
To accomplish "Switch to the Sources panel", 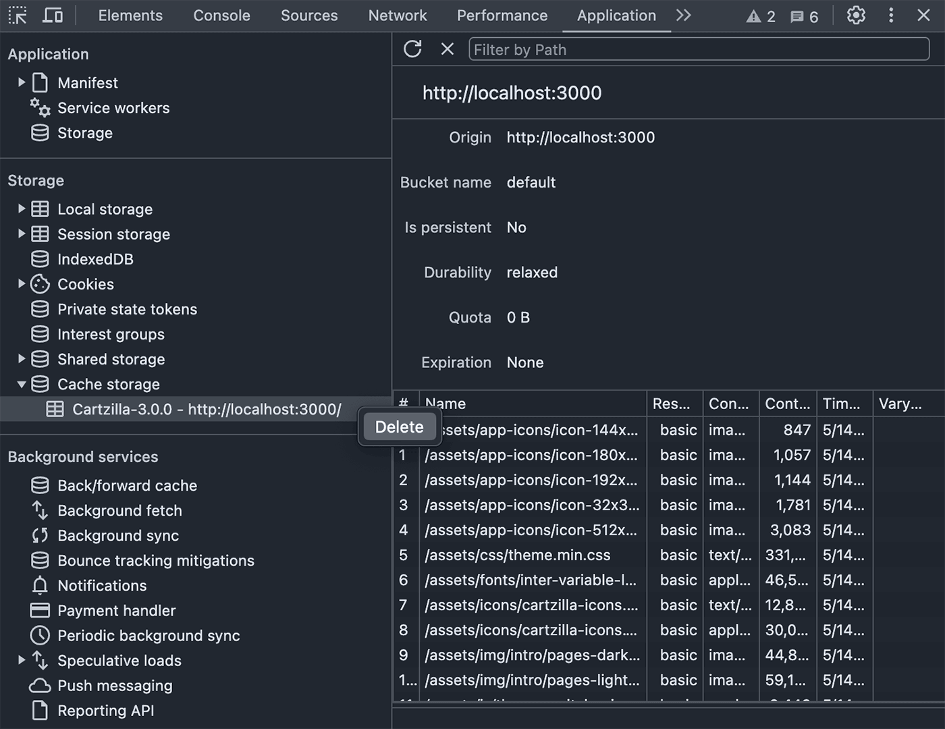I will [x=308, y=15].
